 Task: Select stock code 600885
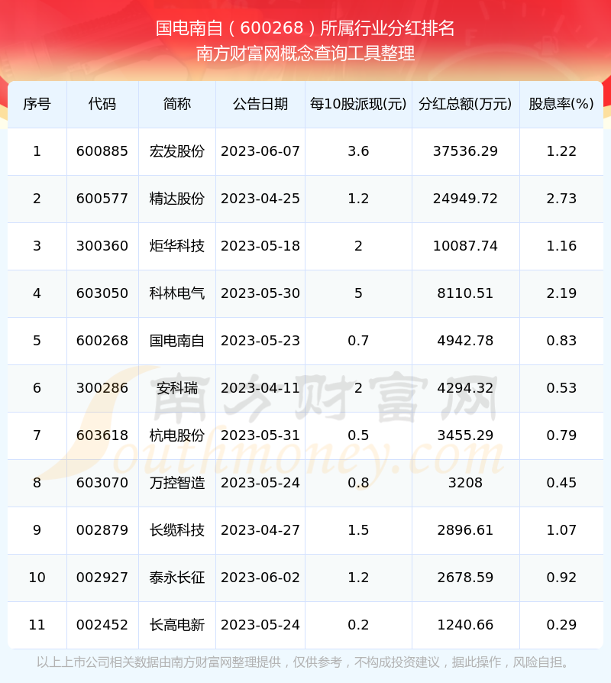point(102,151)
